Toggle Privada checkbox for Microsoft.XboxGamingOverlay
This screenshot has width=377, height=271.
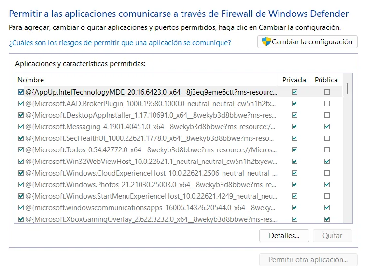(x=294, y=219)
